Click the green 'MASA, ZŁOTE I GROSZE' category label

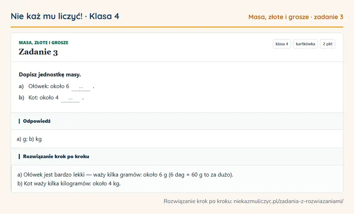click(x=43, y=43)
